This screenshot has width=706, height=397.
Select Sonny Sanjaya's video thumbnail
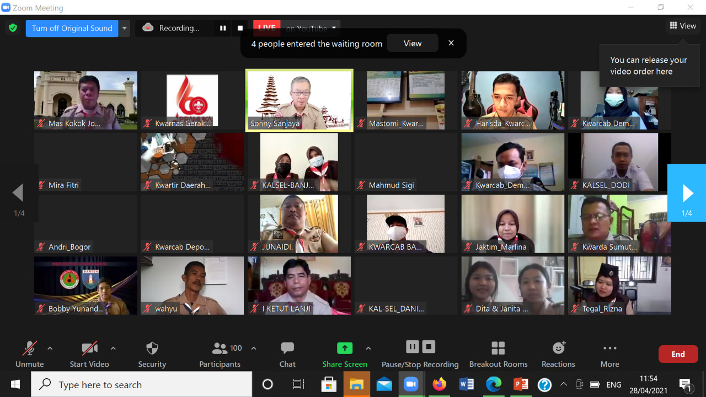pos(299,100)
